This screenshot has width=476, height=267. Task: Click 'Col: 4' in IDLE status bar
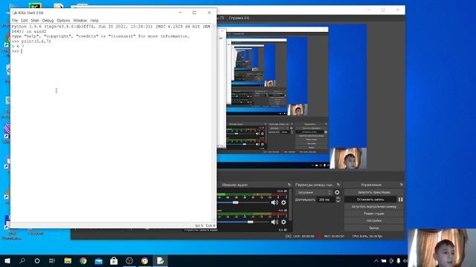pyautogui.click(x=210, y=225)
